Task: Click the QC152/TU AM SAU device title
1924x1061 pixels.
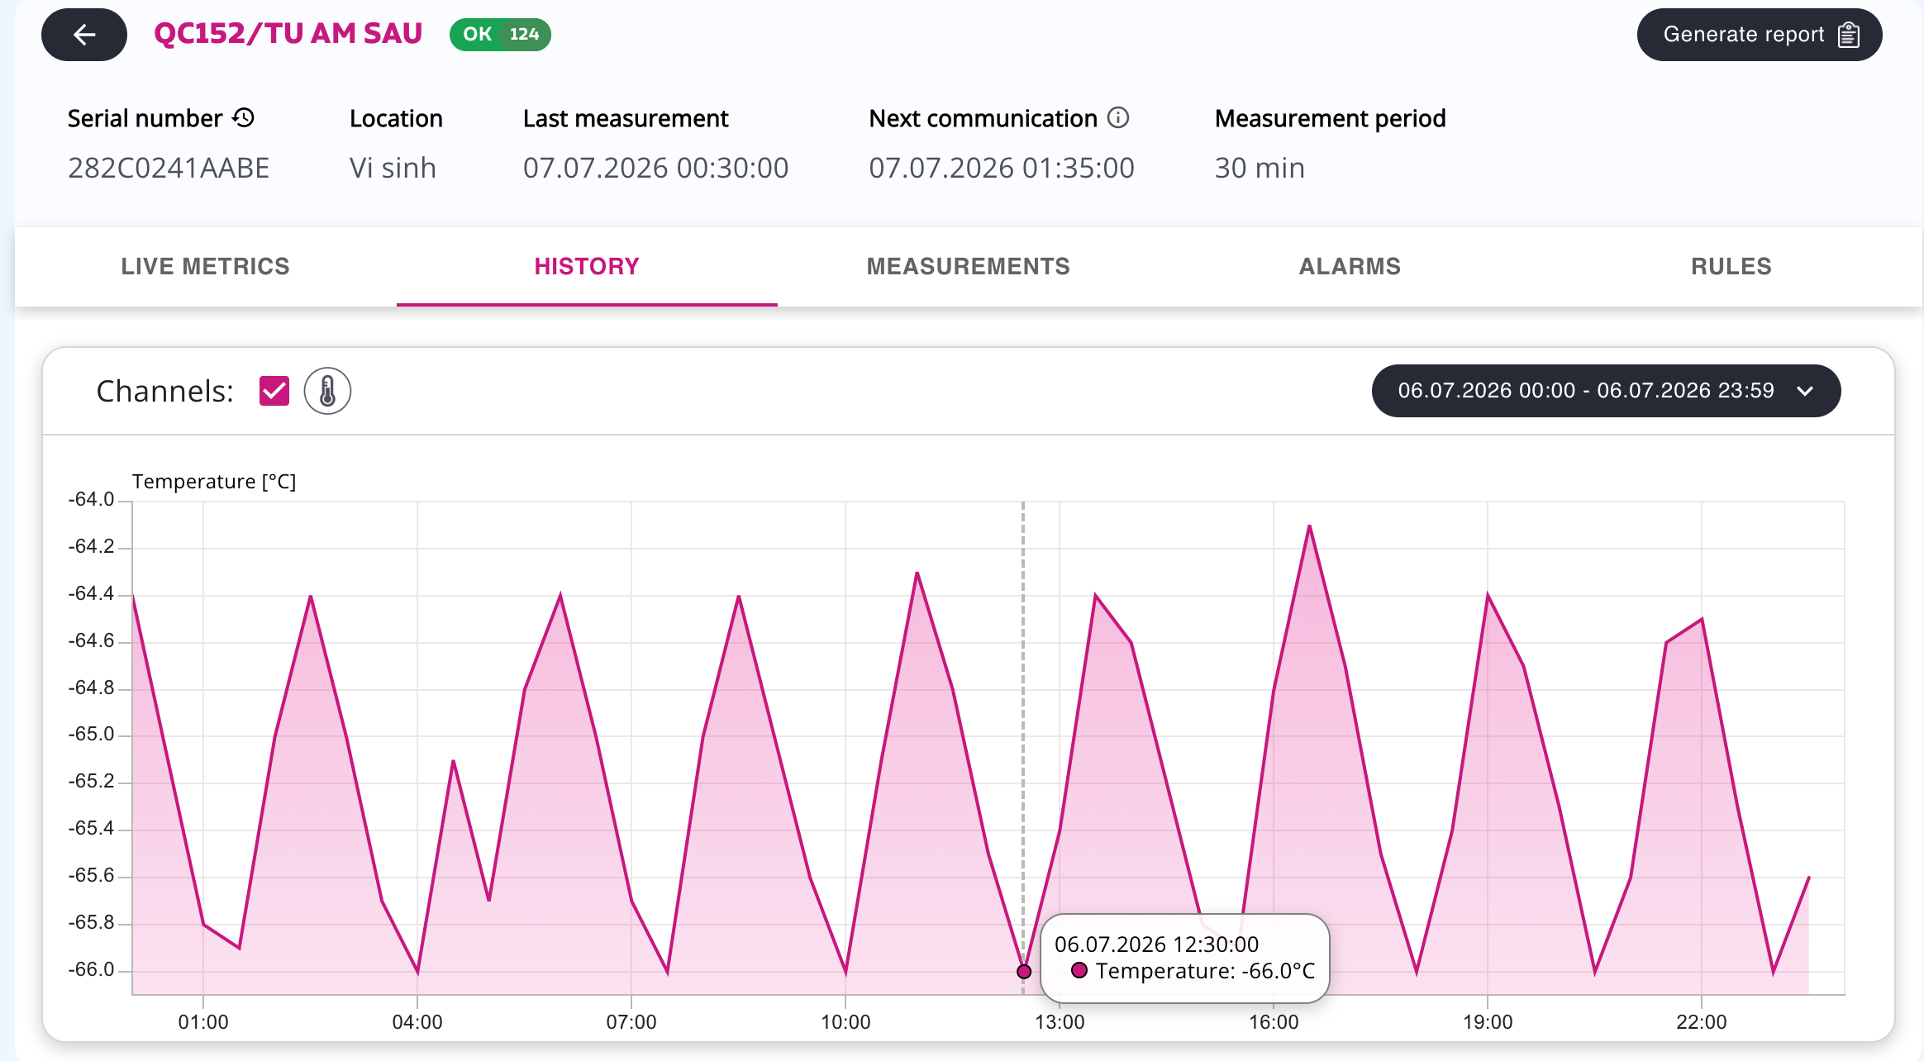Action: pyautogui.click(x=288, y=34)
